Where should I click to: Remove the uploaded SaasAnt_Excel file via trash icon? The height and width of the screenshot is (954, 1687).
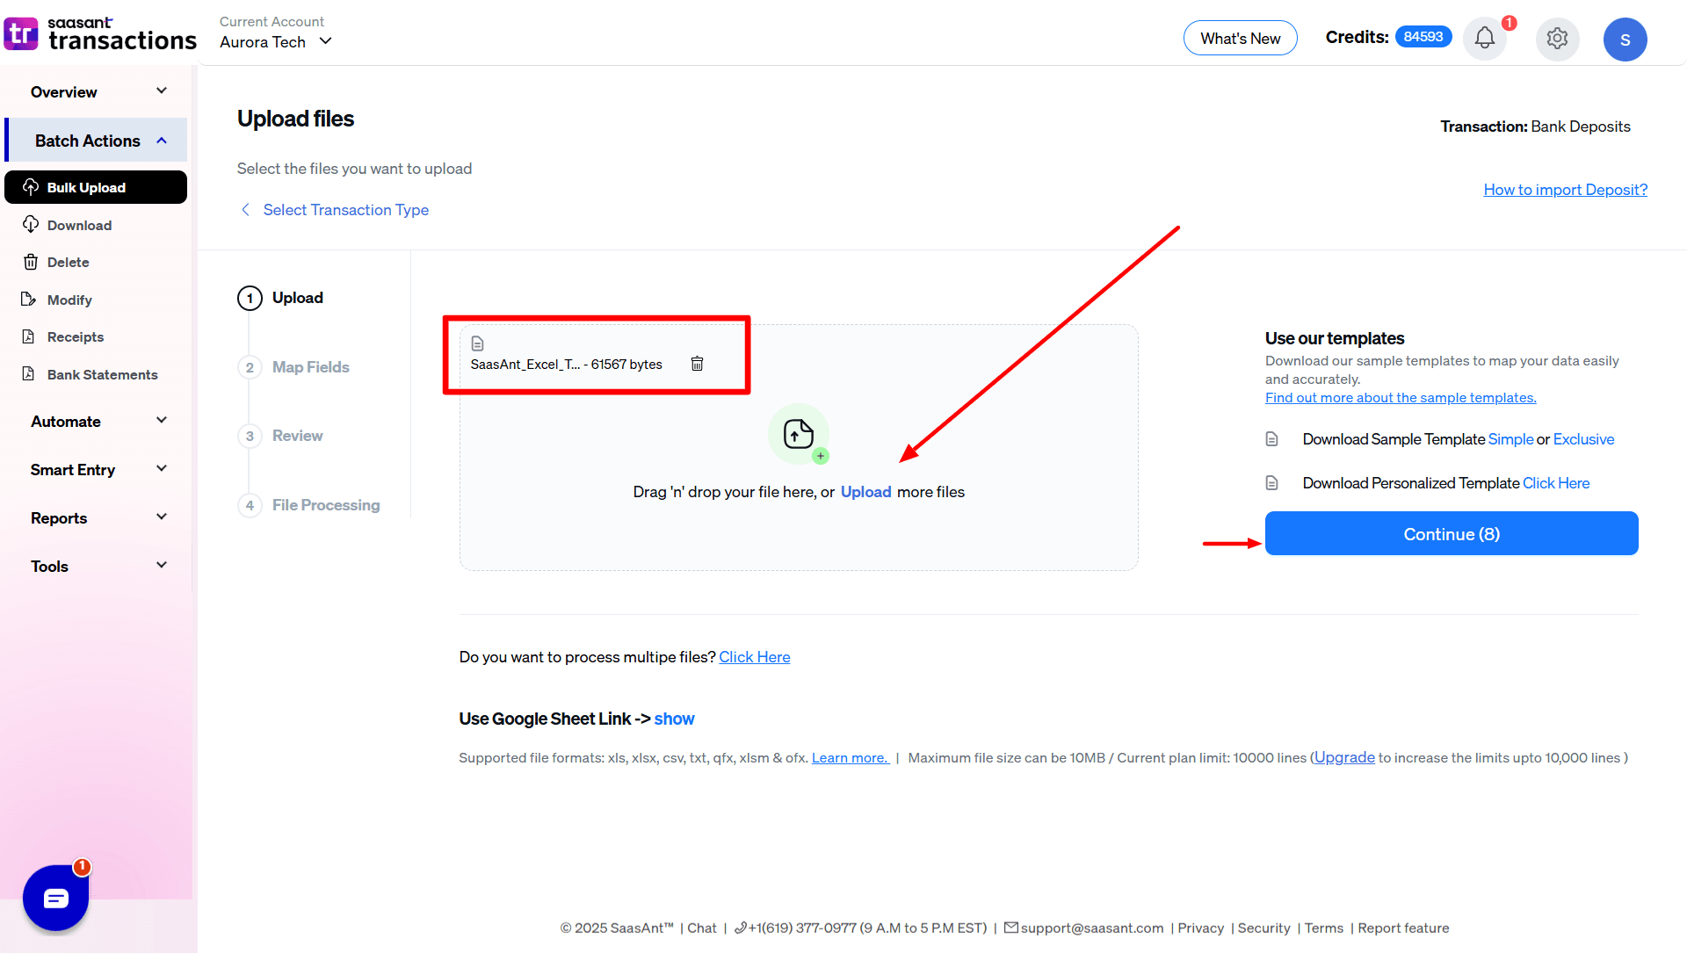point(698,363)
